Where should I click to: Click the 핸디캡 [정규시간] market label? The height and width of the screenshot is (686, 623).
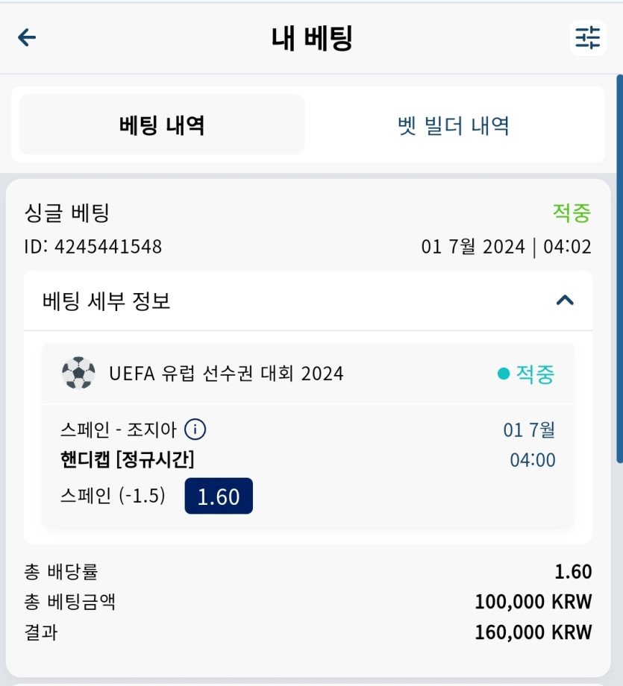tap(127, 459)
